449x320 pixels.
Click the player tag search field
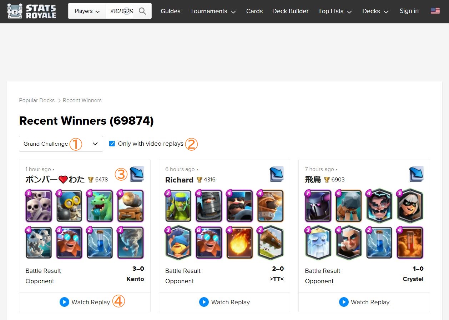(x=120, y=11)
